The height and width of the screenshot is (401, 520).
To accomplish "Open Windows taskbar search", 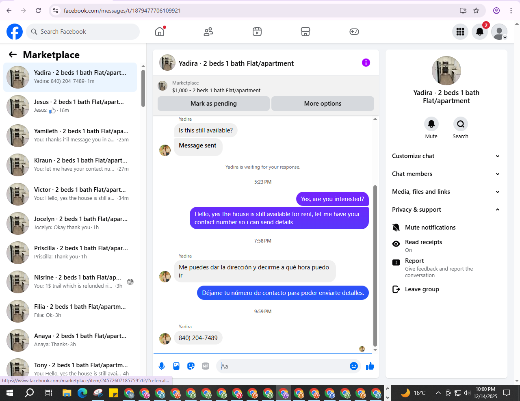I will point(29,393).
